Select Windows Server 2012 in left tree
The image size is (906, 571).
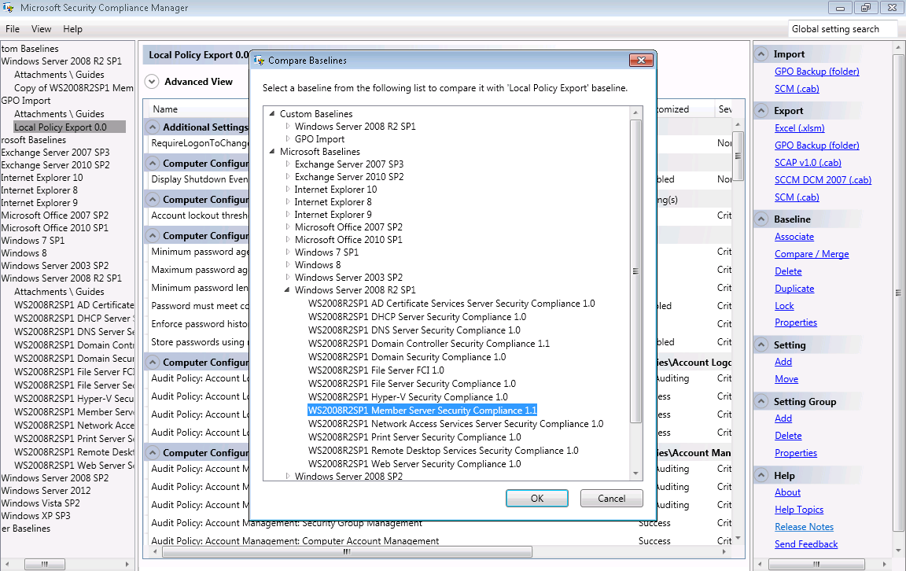pyautogui.click(x=46, y=490)
